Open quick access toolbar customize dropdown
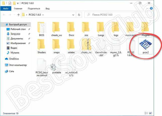The width and height of the screenshot is (162, 116). click(x=18, y=3)
